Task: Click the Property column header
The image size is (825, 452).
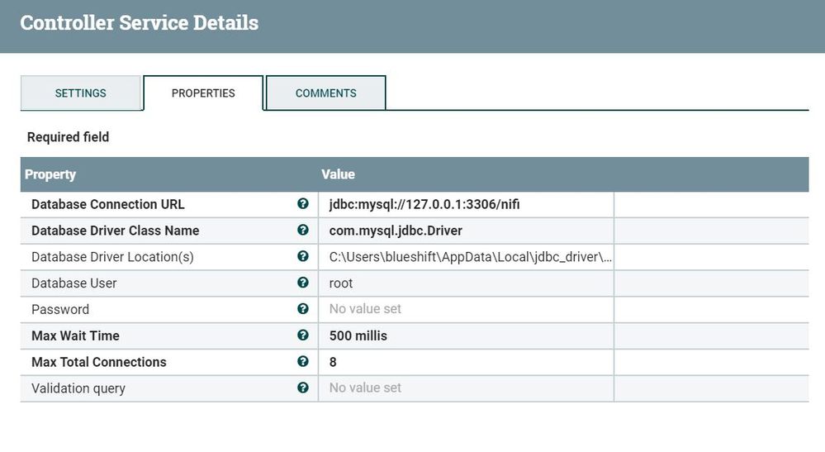Action: pos(50,174)
